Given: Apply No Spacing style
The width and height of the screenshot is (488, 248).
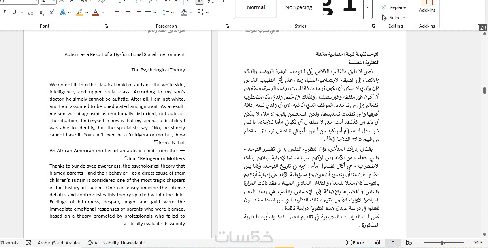Looking at the screenshot, I should click(299, 7).
